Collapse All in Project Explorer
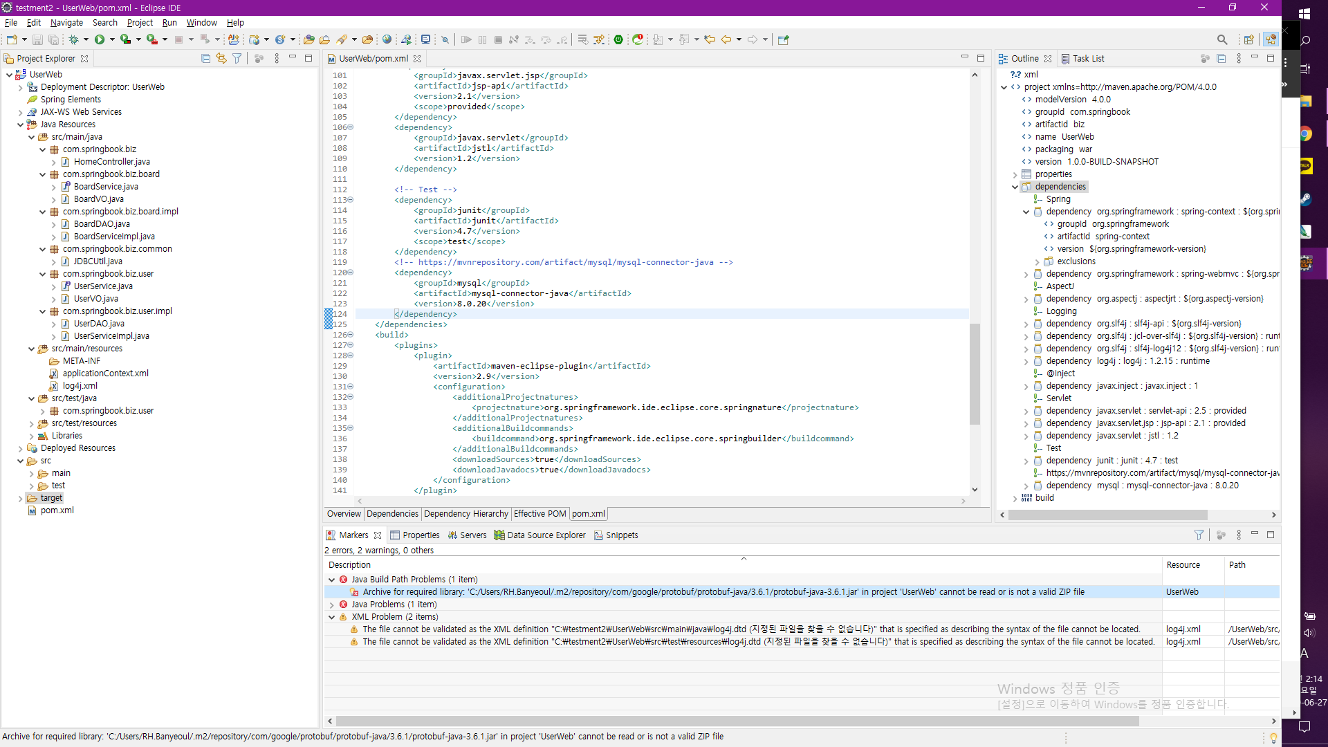The width and height of the screenshot is (1328, 747). click(x=205, y=59)
